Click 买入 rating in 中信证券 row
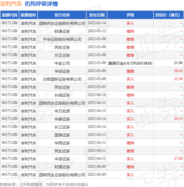Screen dimensions: 184x187 130,159
